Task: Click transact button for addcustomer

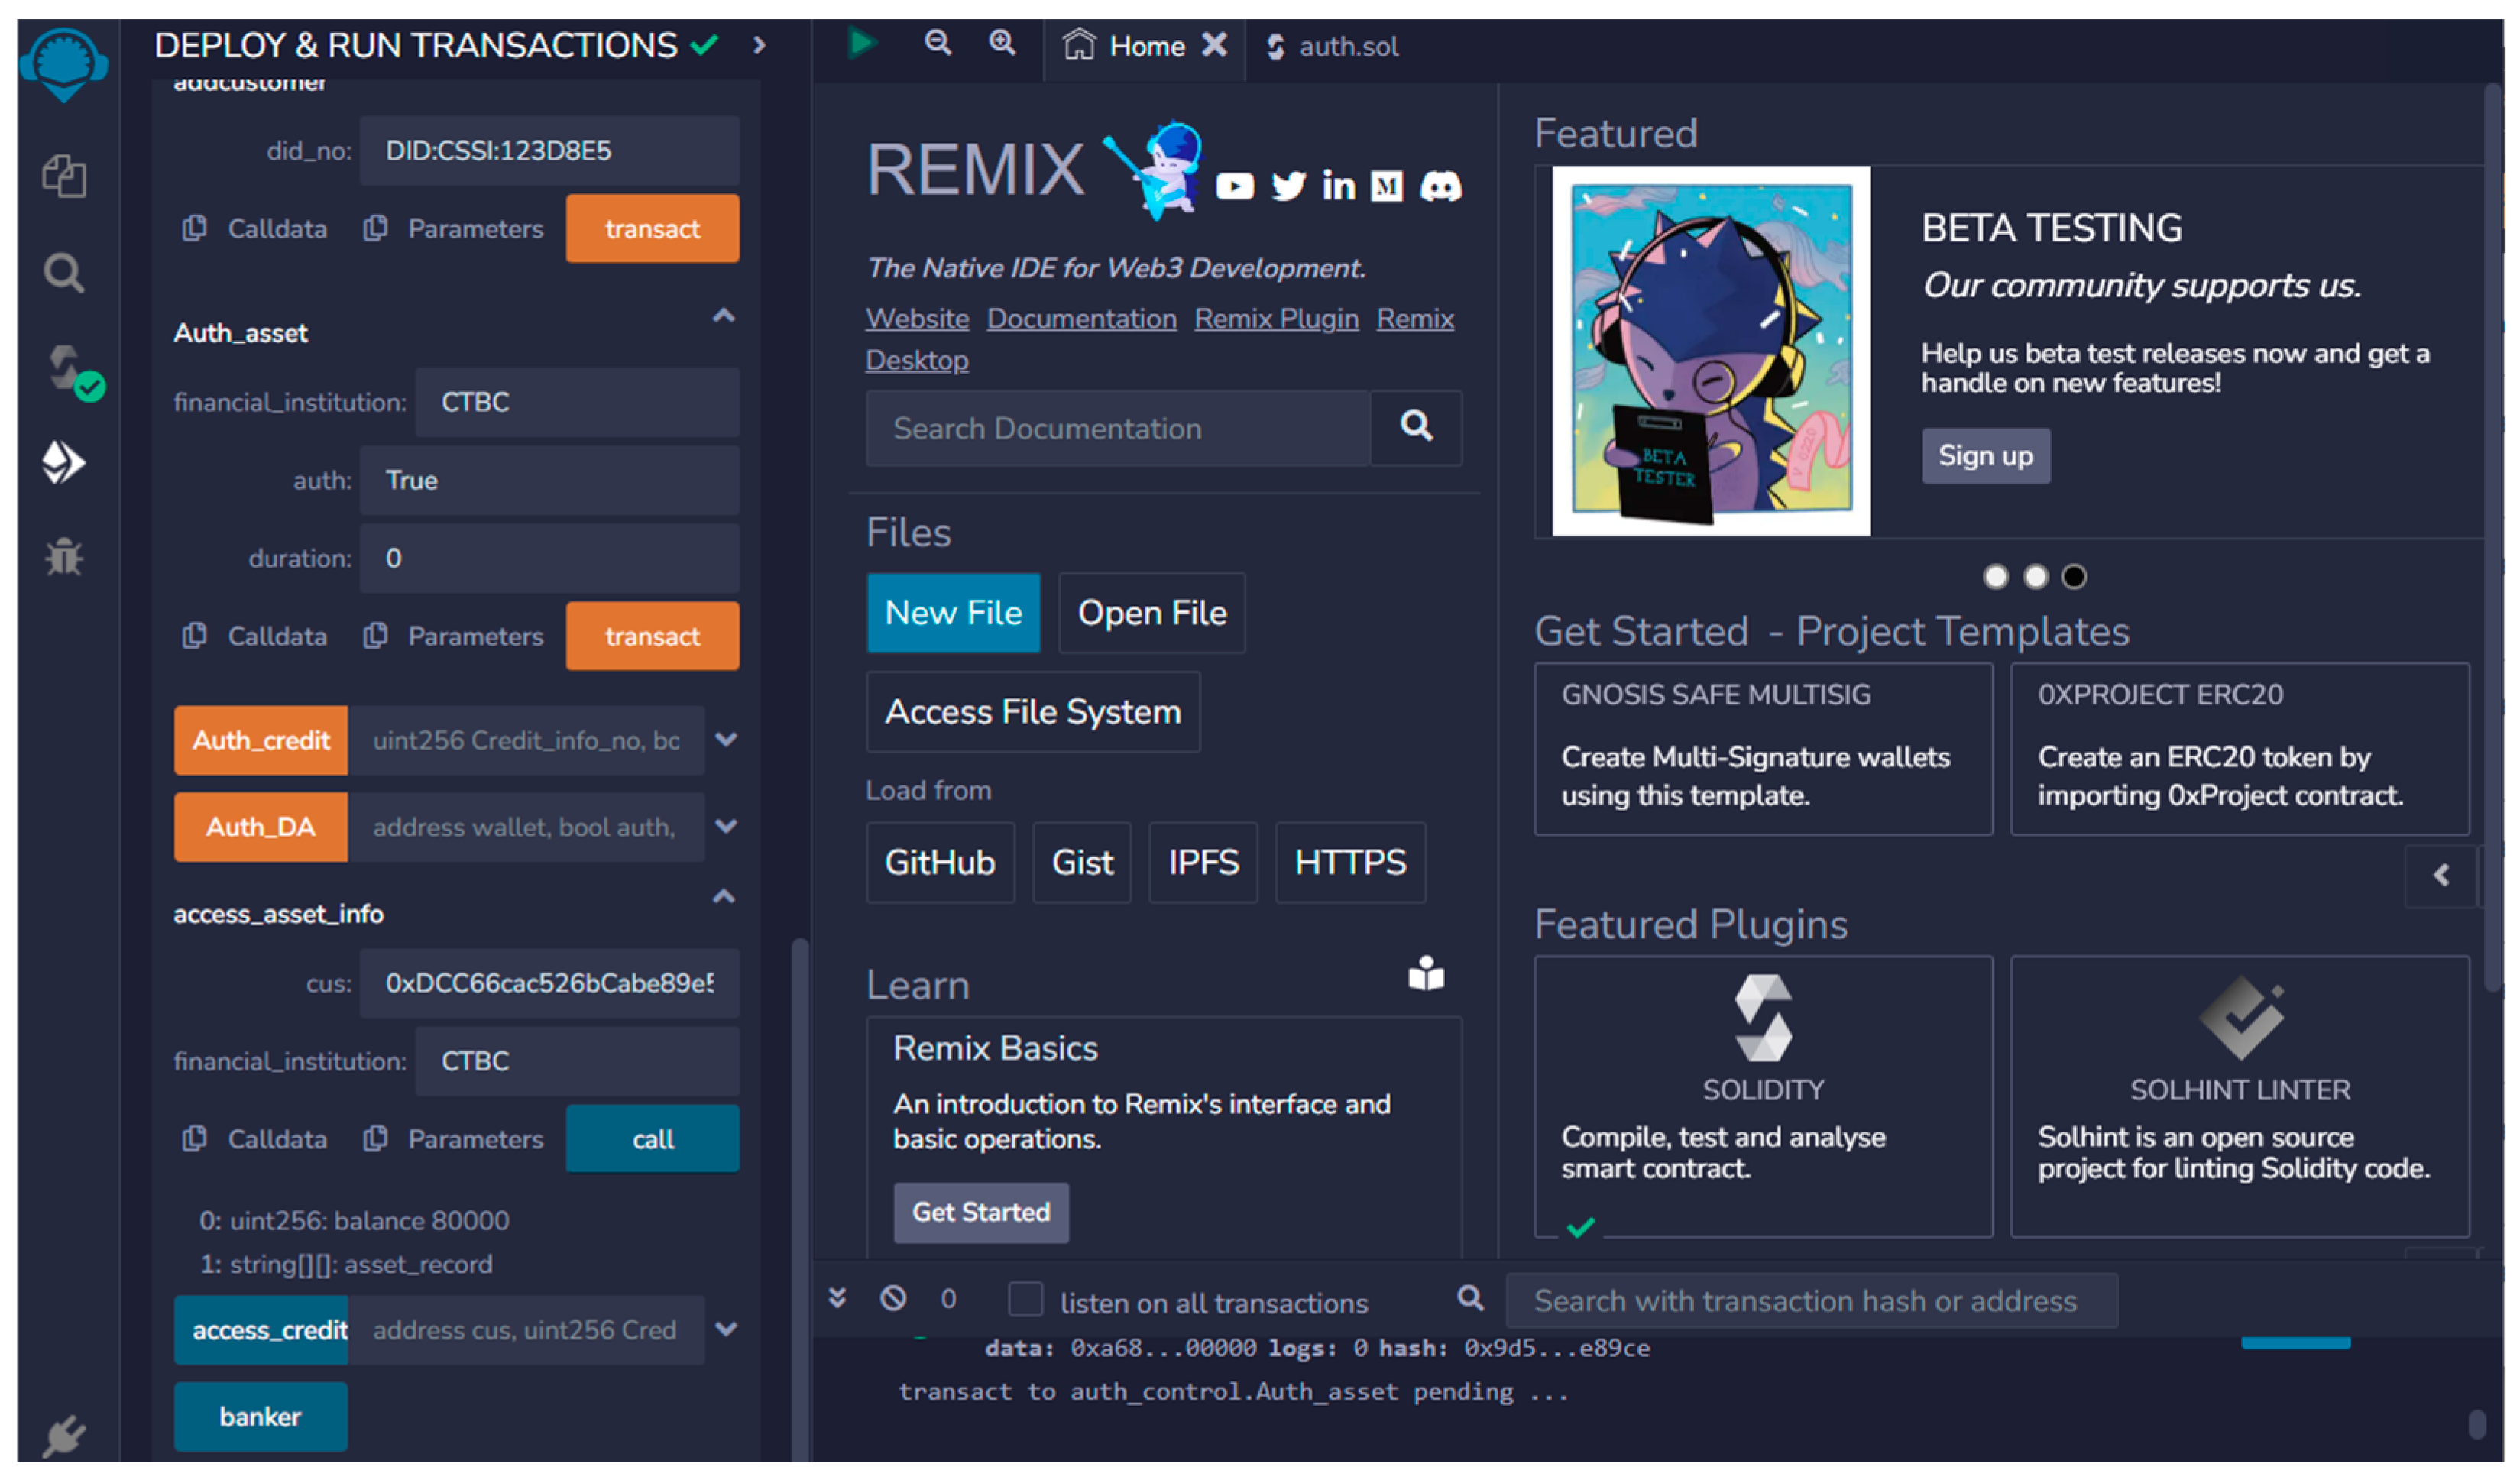Action: coord(652,229)
